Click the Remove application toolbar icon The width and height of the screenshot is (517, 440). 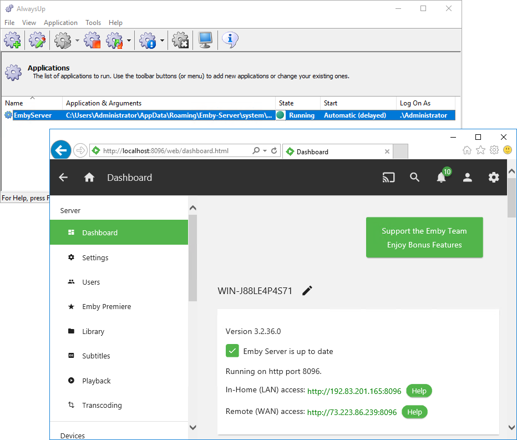[180, 40]
